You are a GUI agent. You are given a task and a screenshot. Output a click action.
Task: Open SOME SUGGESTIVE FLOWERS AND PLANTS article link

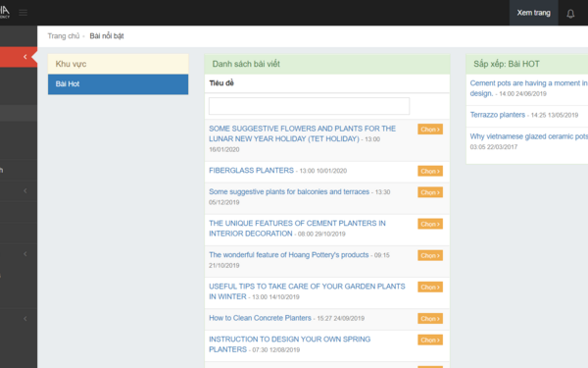(x=302, y=133)
